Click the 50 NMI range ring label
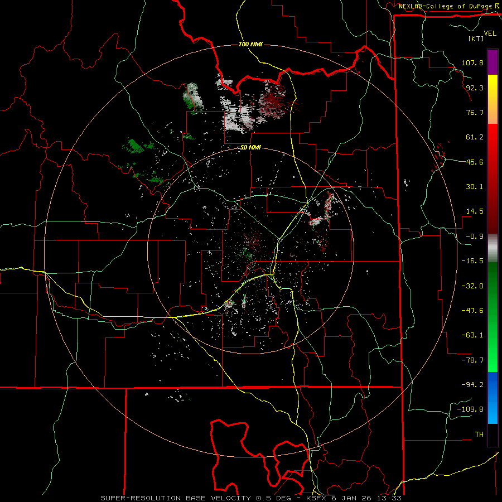502x502 pixels. tap(250, 148)
